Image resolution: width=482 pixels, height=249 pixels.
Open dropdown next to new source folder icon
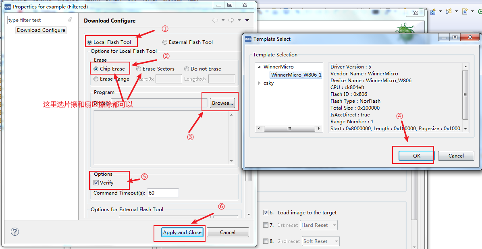(x=456, y=12)
